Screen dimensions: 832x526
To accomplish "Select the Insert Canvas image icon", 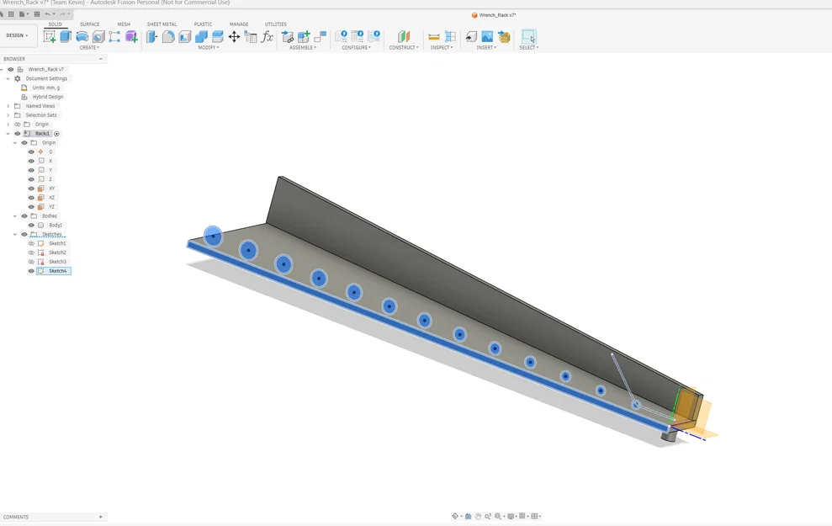I will tap(487, 36).
